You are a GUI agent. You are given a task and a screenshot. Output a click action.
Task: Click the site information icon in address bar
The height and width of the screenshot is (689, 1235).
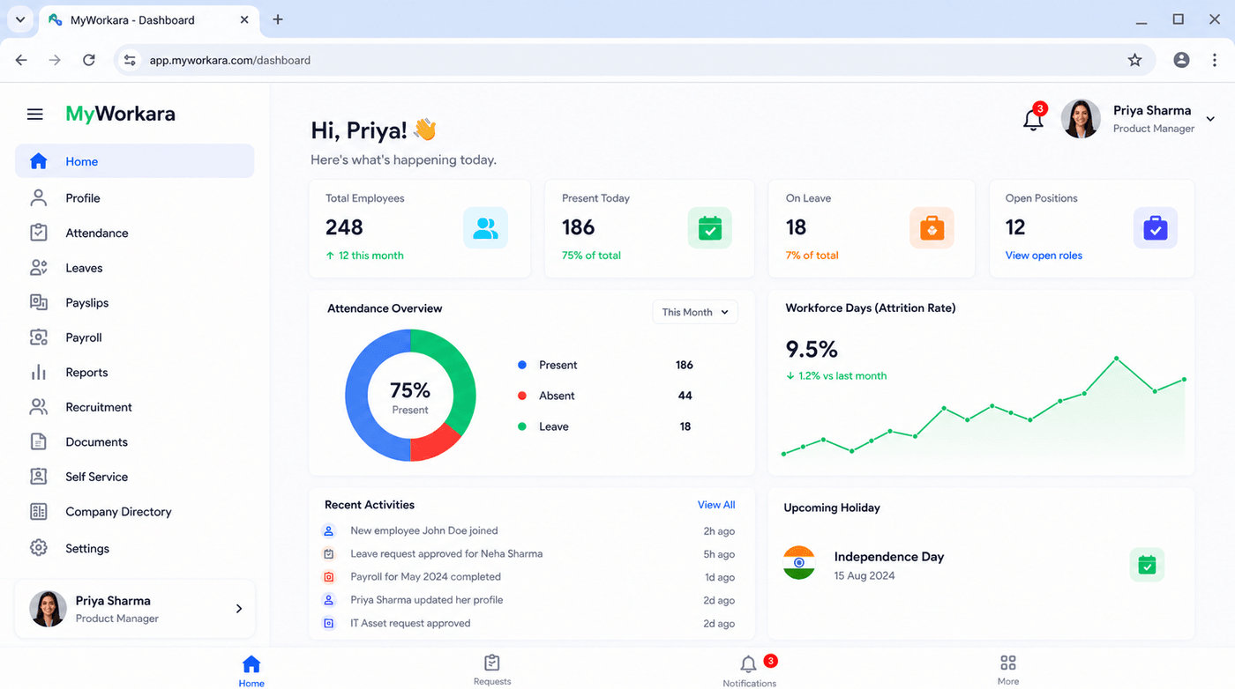click(130, 60)
